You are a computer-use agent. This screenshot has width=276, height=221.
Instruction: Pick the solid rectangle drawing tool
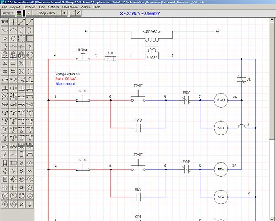(30, 39)
